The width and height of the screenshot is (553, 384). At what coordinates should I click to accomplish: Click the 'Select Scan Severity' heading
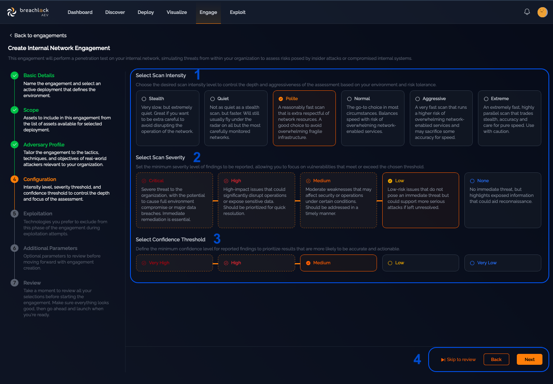tap(160, 157)
